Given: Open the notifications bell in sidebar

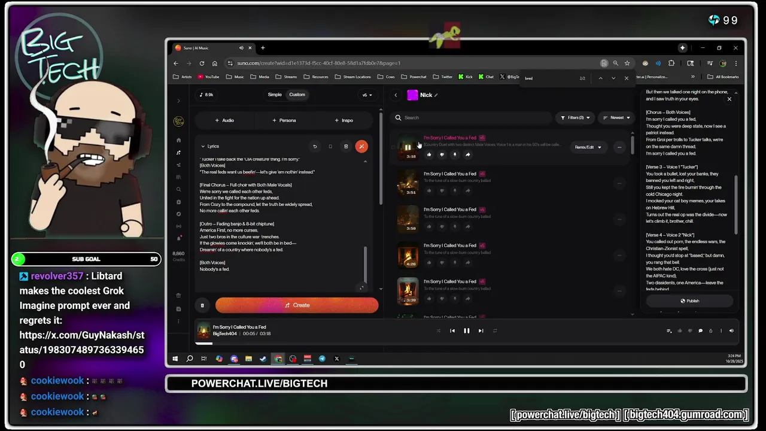Looking at the screenshot, I should (178, 238).
